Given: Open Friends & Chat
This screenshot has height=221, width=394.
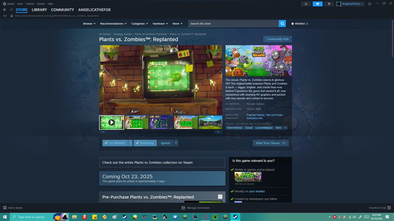Looking at the screenshot, I should click(x=380, y=208).
